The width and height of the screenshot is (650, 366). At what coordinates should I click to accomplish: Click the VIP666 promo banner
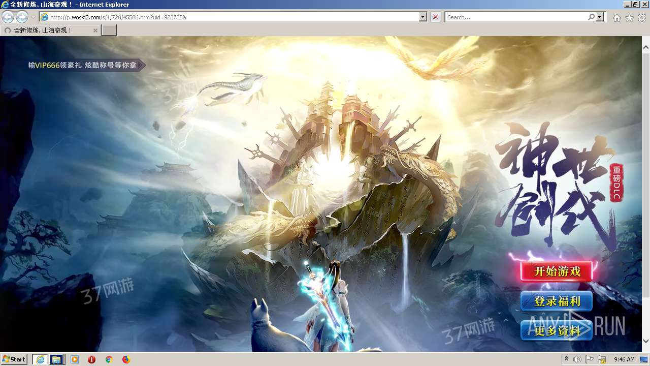click(x=86, y=65)
